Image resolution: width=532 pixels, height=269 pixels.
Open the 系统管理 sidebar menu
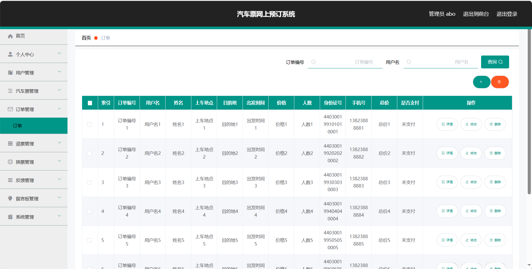click(x=34, y=217)
